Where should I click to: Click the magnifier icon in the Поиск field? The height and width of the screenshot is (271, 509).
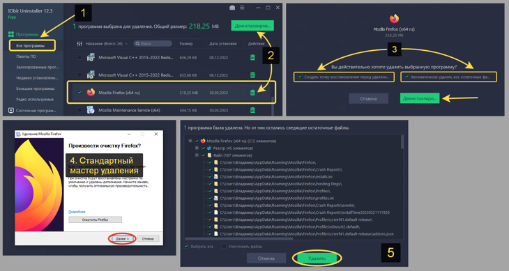pyautogui.click(x=137, y=43)
